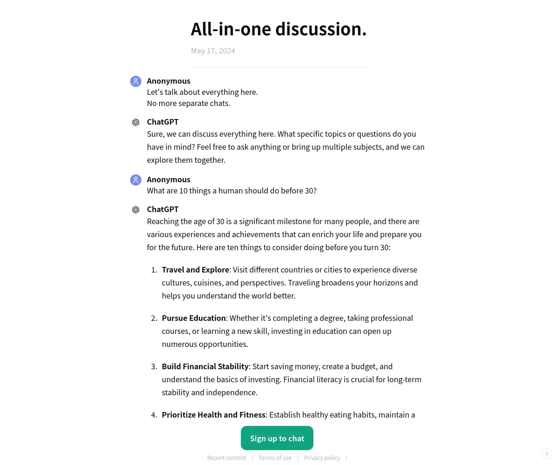This screenshot has width=558, height=465.
Task: Click the Build Financial Stability list heading
Action: point(205,366)
